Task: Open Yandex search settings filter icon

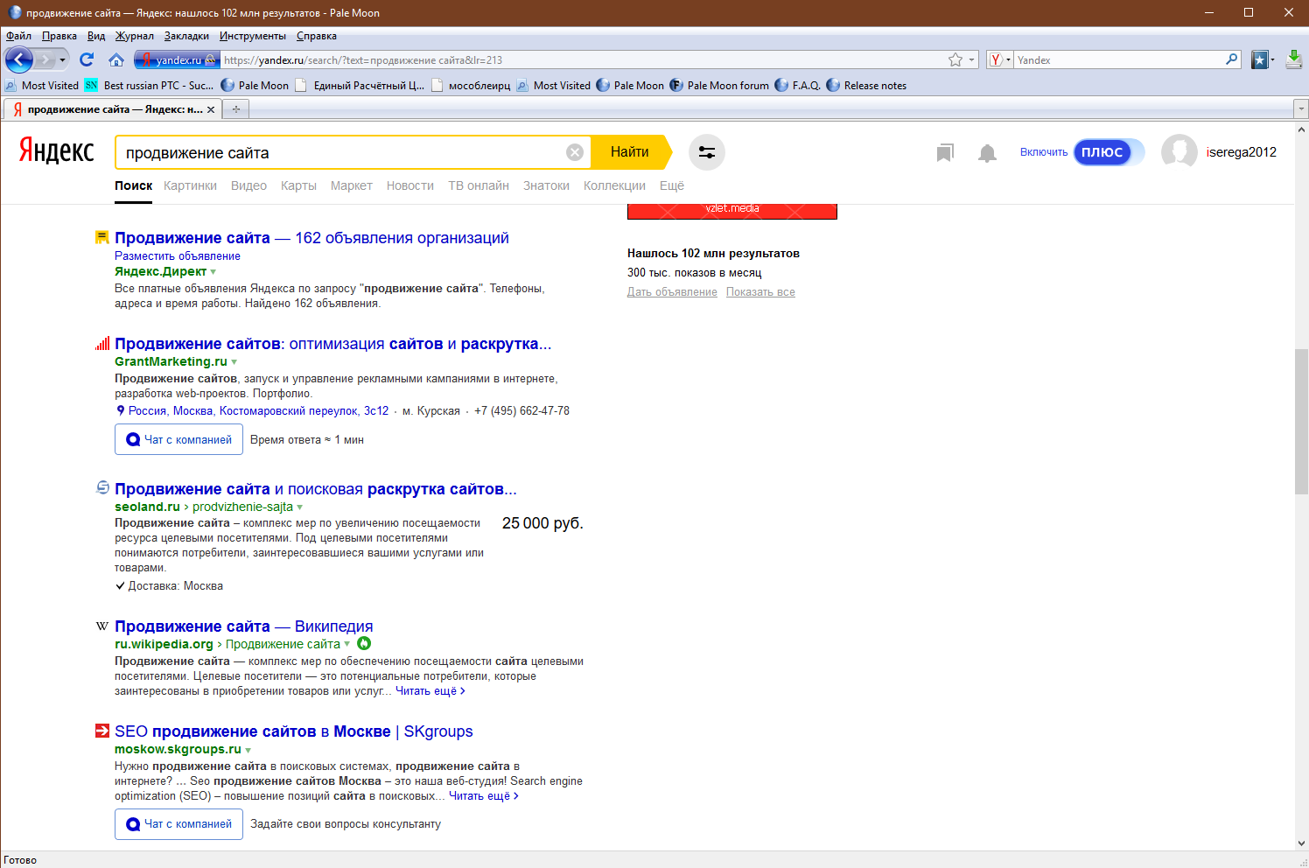Action: click(x=707, y=152)
